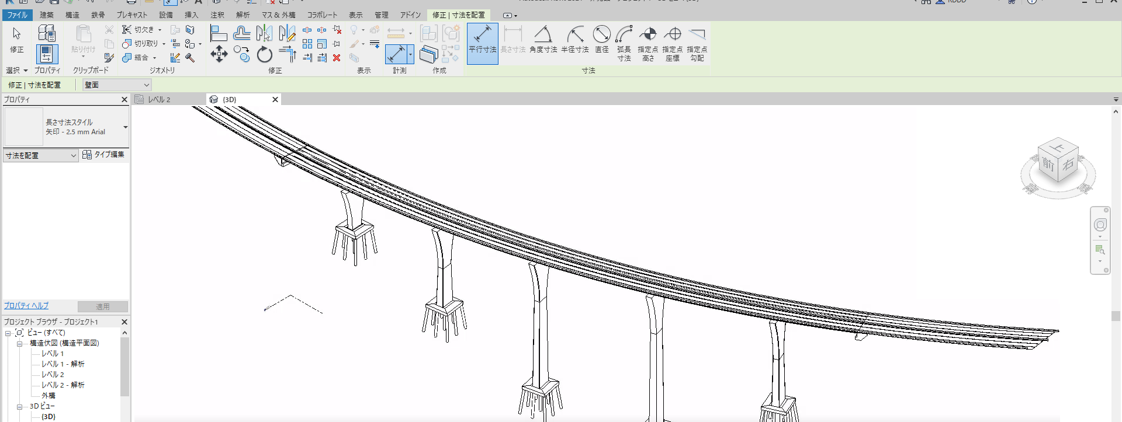Close the {3D} view tab

point(275,100)
